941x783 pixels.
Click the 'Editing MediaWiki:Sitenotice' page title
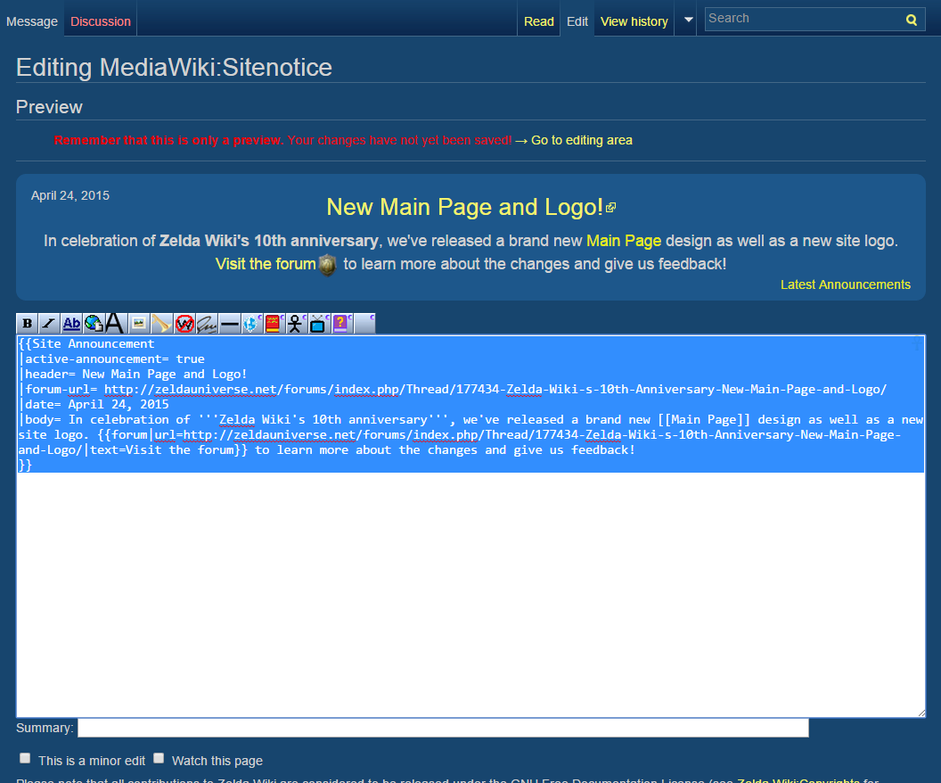tap(174, 67)
